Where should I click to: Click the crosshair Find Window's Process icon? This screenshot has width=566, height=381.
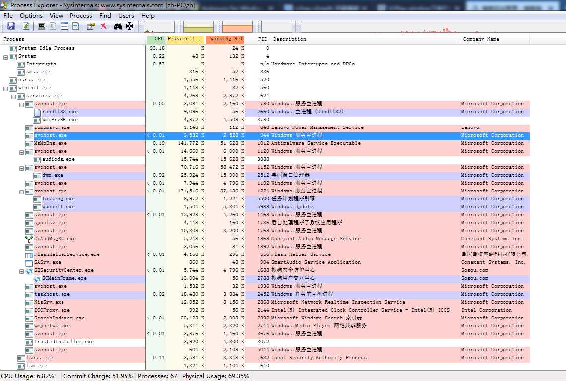[x=129, y=26]
